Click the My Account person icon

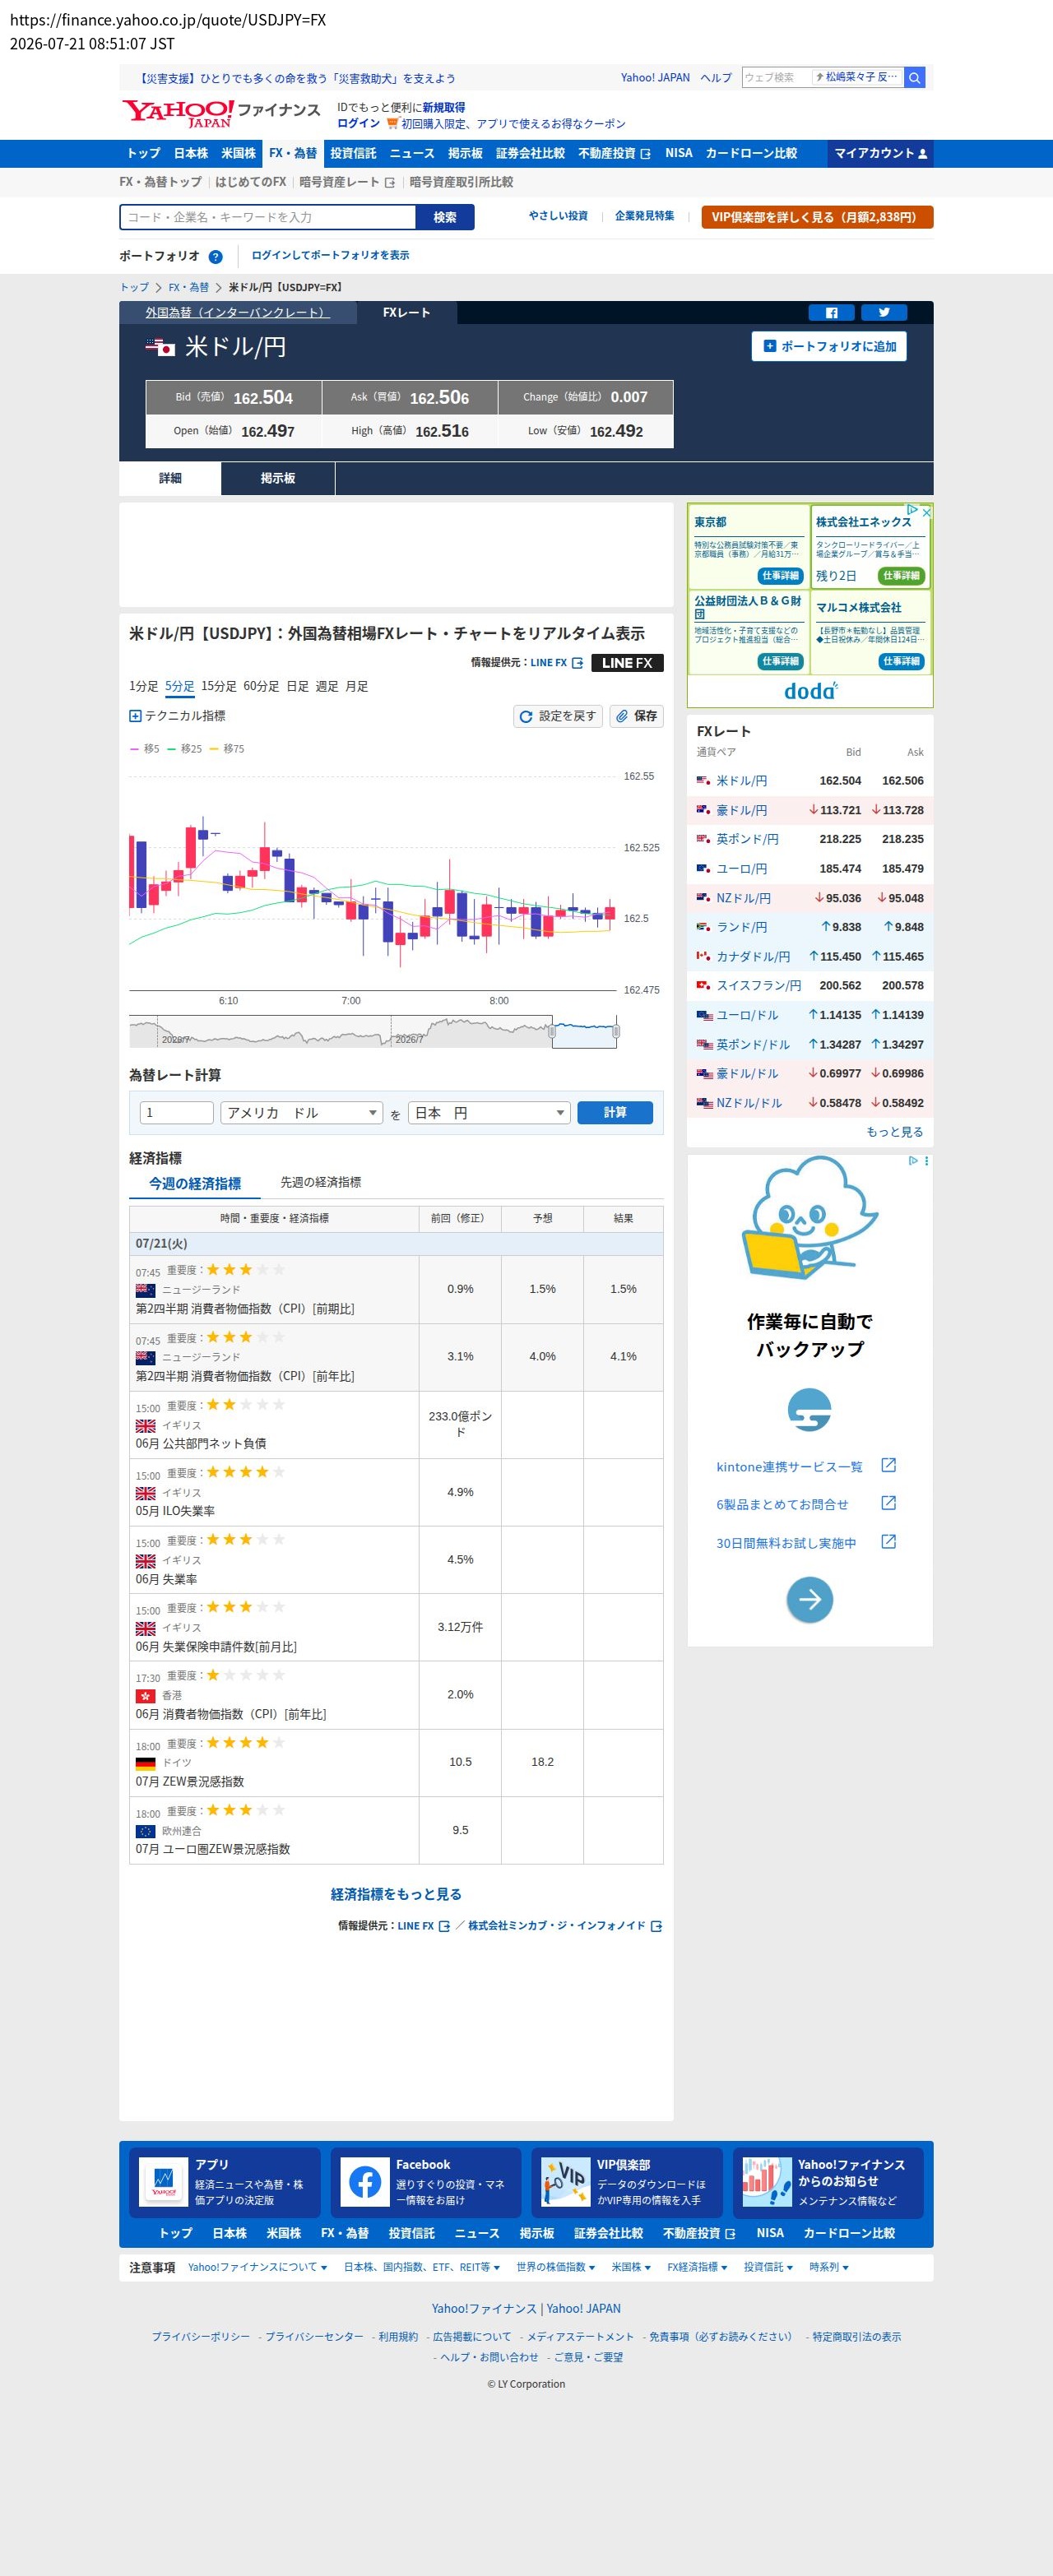(923, 154)
